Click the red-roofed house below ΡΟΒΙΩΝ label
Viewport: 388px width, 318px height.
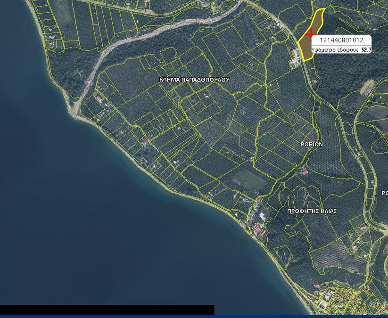pos(305,172)
